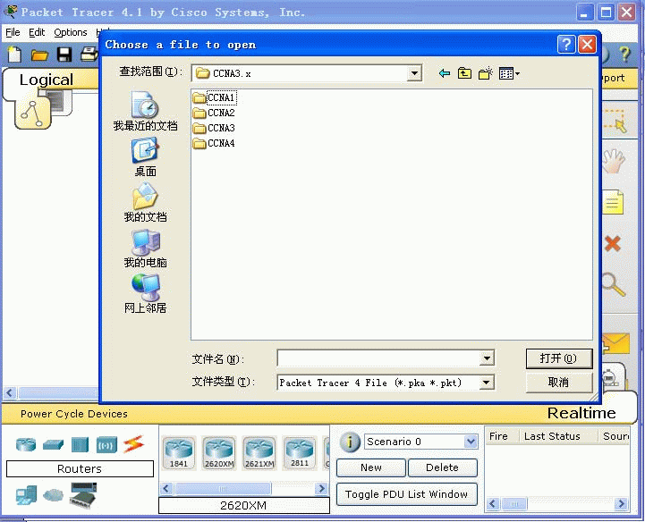Go back using the green arrow icon
Image resolution: width=645 pixels, height=522 pixels.
pos(445,73)
